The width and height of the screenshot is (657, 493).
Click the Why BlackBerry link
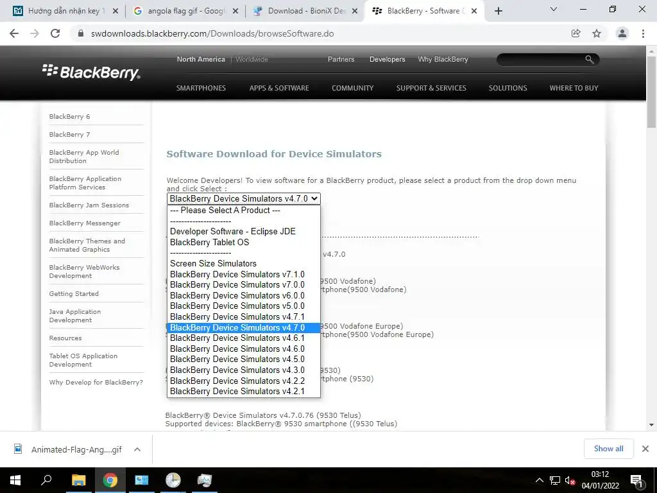click(443, 60)
